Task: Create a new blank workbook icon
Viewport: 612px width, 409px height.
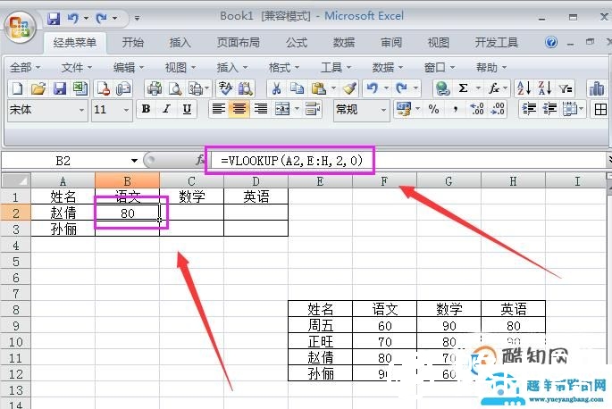Action: click(17, 88)
